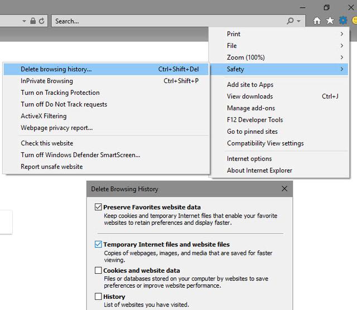Enable the History checkbox
This screenshot has height=310, width=357.
coord(98,297)
